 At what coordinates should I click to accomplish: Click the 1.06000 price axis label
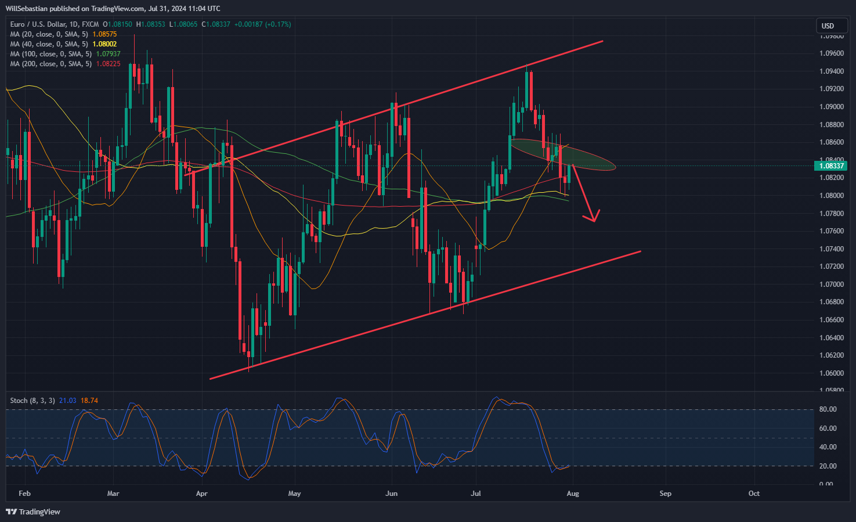pos(832,373)
